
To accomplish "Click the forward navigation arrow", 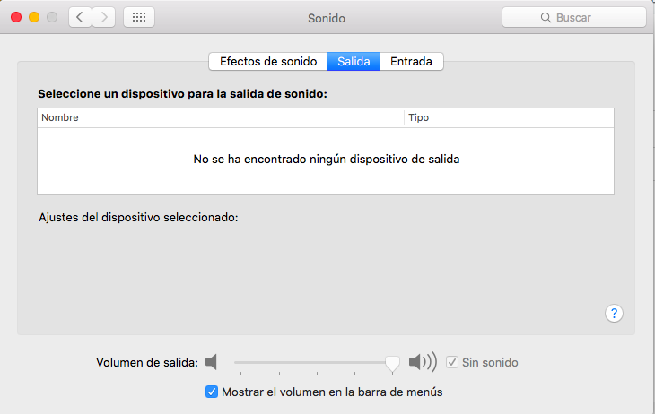I will [x=103, y=17].
